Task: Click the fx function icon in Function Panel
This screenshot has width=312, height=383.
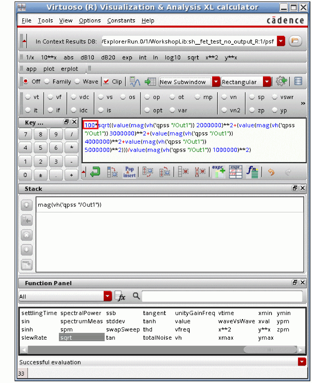Action: (x=120, y=296)
